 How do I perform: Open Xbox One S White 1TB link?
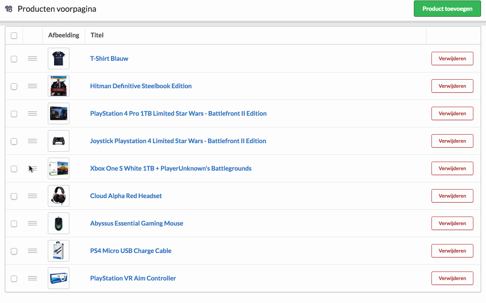171,168
